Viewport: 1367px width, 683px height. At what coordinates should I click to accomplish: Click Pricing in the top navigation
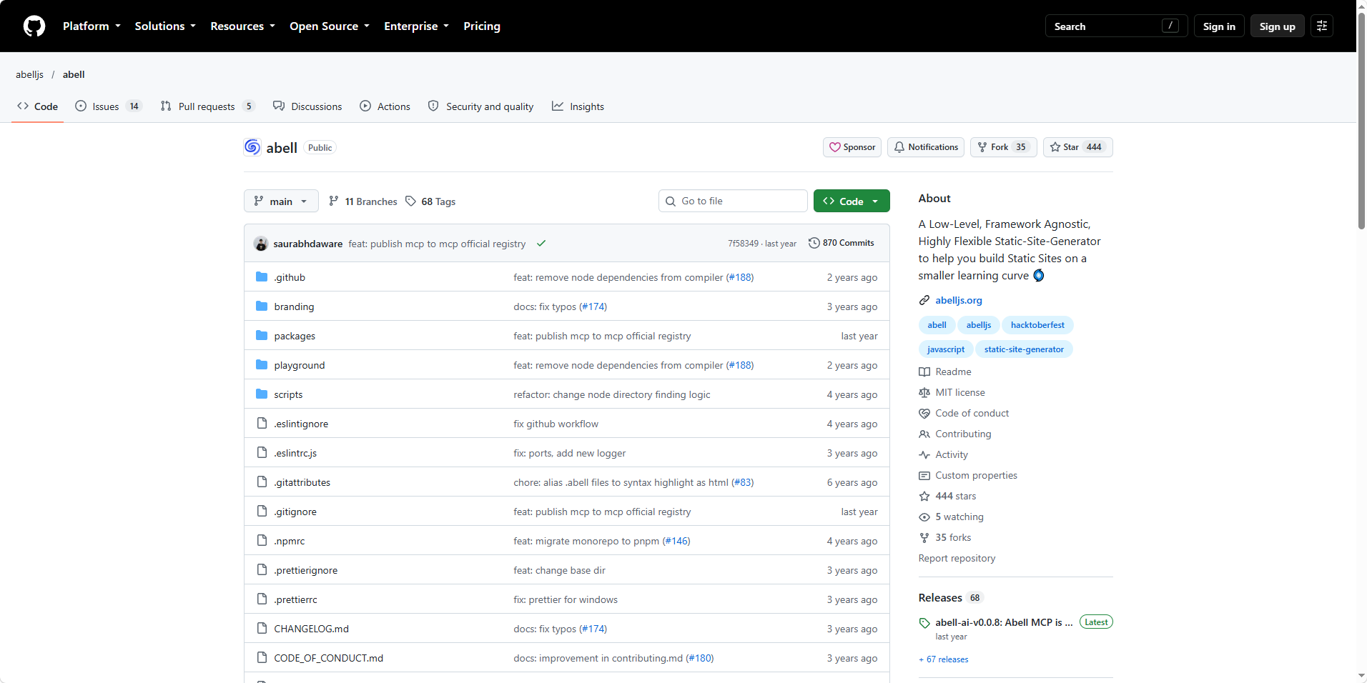pyautogui.click(x=482, y=26)
